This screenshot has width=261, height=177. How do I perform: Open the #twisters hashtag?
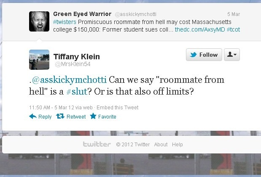(x=65, y=22)
